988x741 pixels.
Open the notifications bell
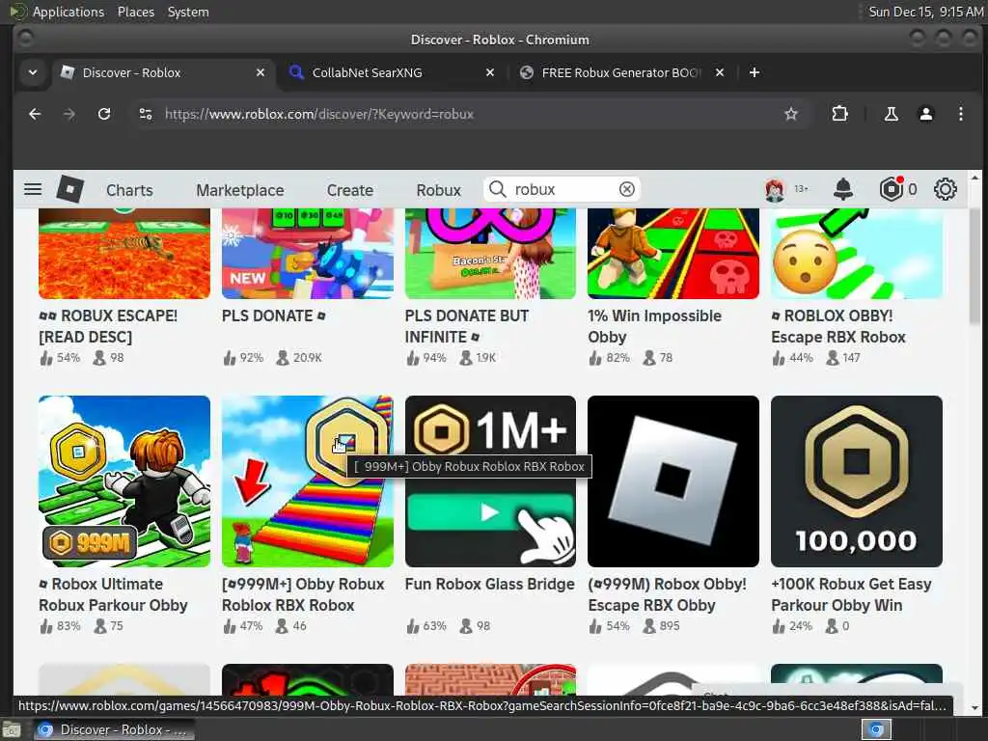843,189
